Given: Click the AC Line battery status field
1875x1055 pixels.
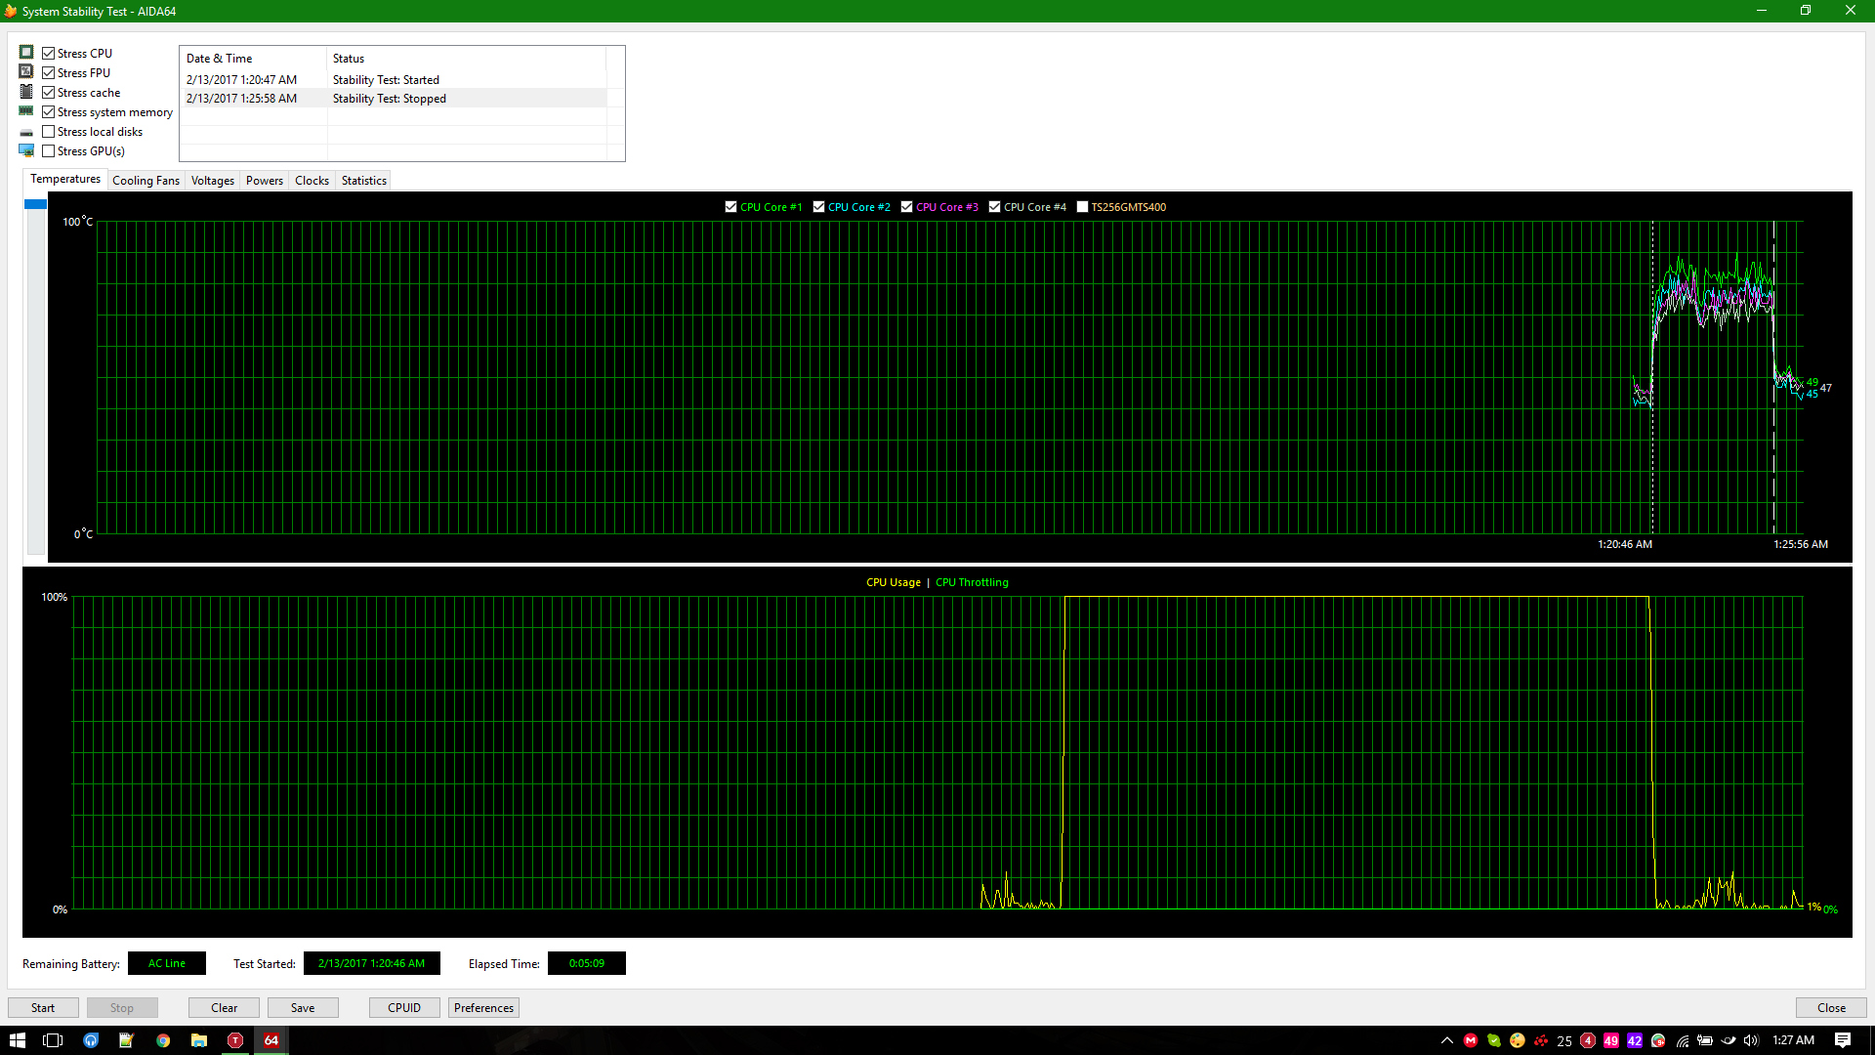Looking at the screenshot, I should (167, 963).
